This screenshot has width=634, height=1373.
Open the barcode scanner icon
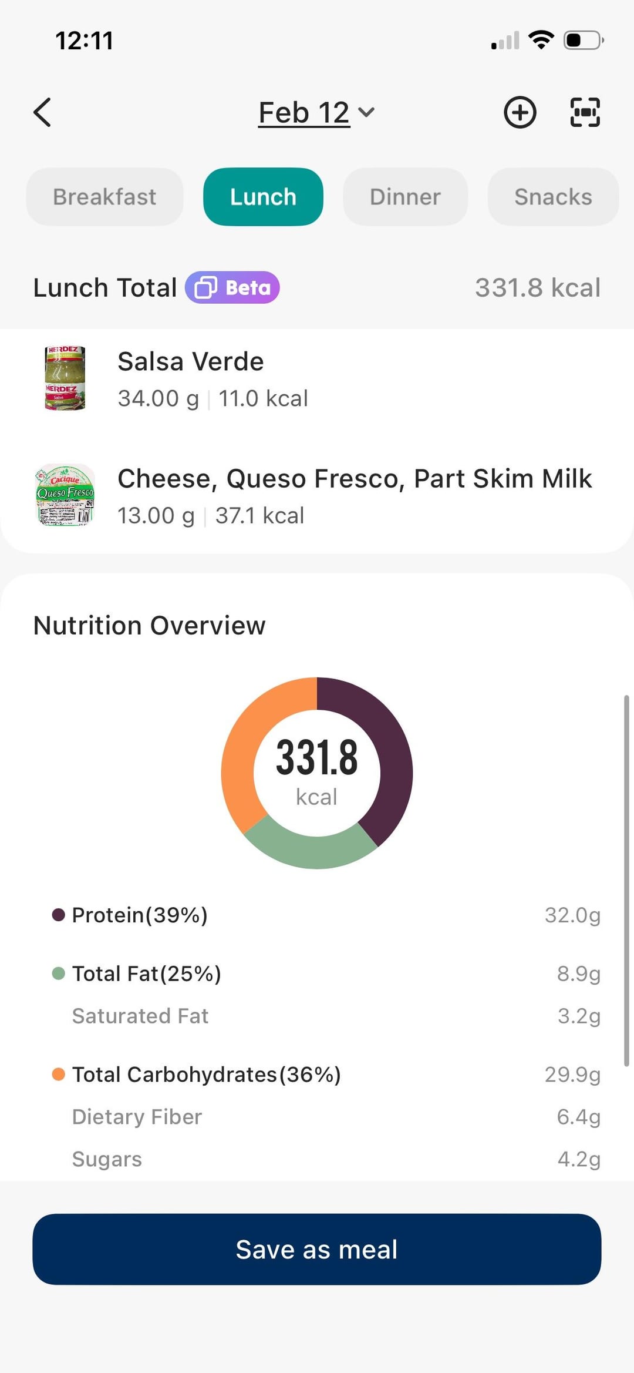point(585,112)
